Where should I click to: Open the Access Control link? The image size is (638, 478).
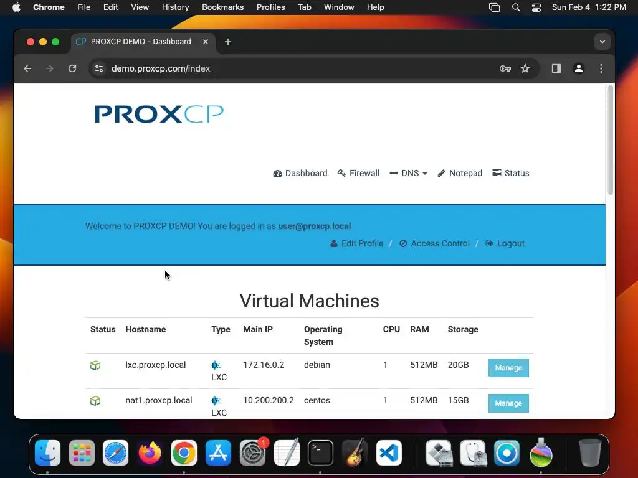(434, 243)
